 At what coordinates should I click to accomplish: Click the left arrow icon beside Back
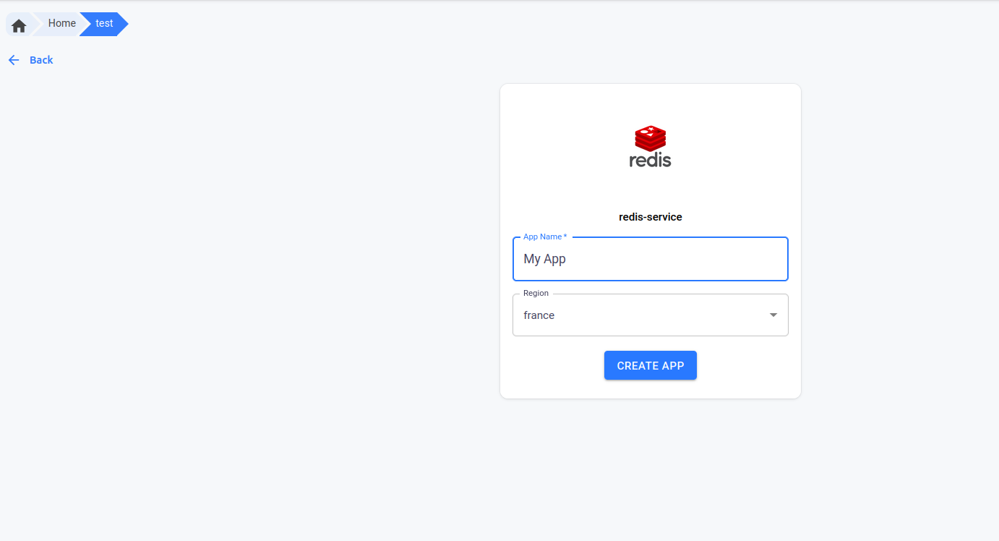click(14, 60)
